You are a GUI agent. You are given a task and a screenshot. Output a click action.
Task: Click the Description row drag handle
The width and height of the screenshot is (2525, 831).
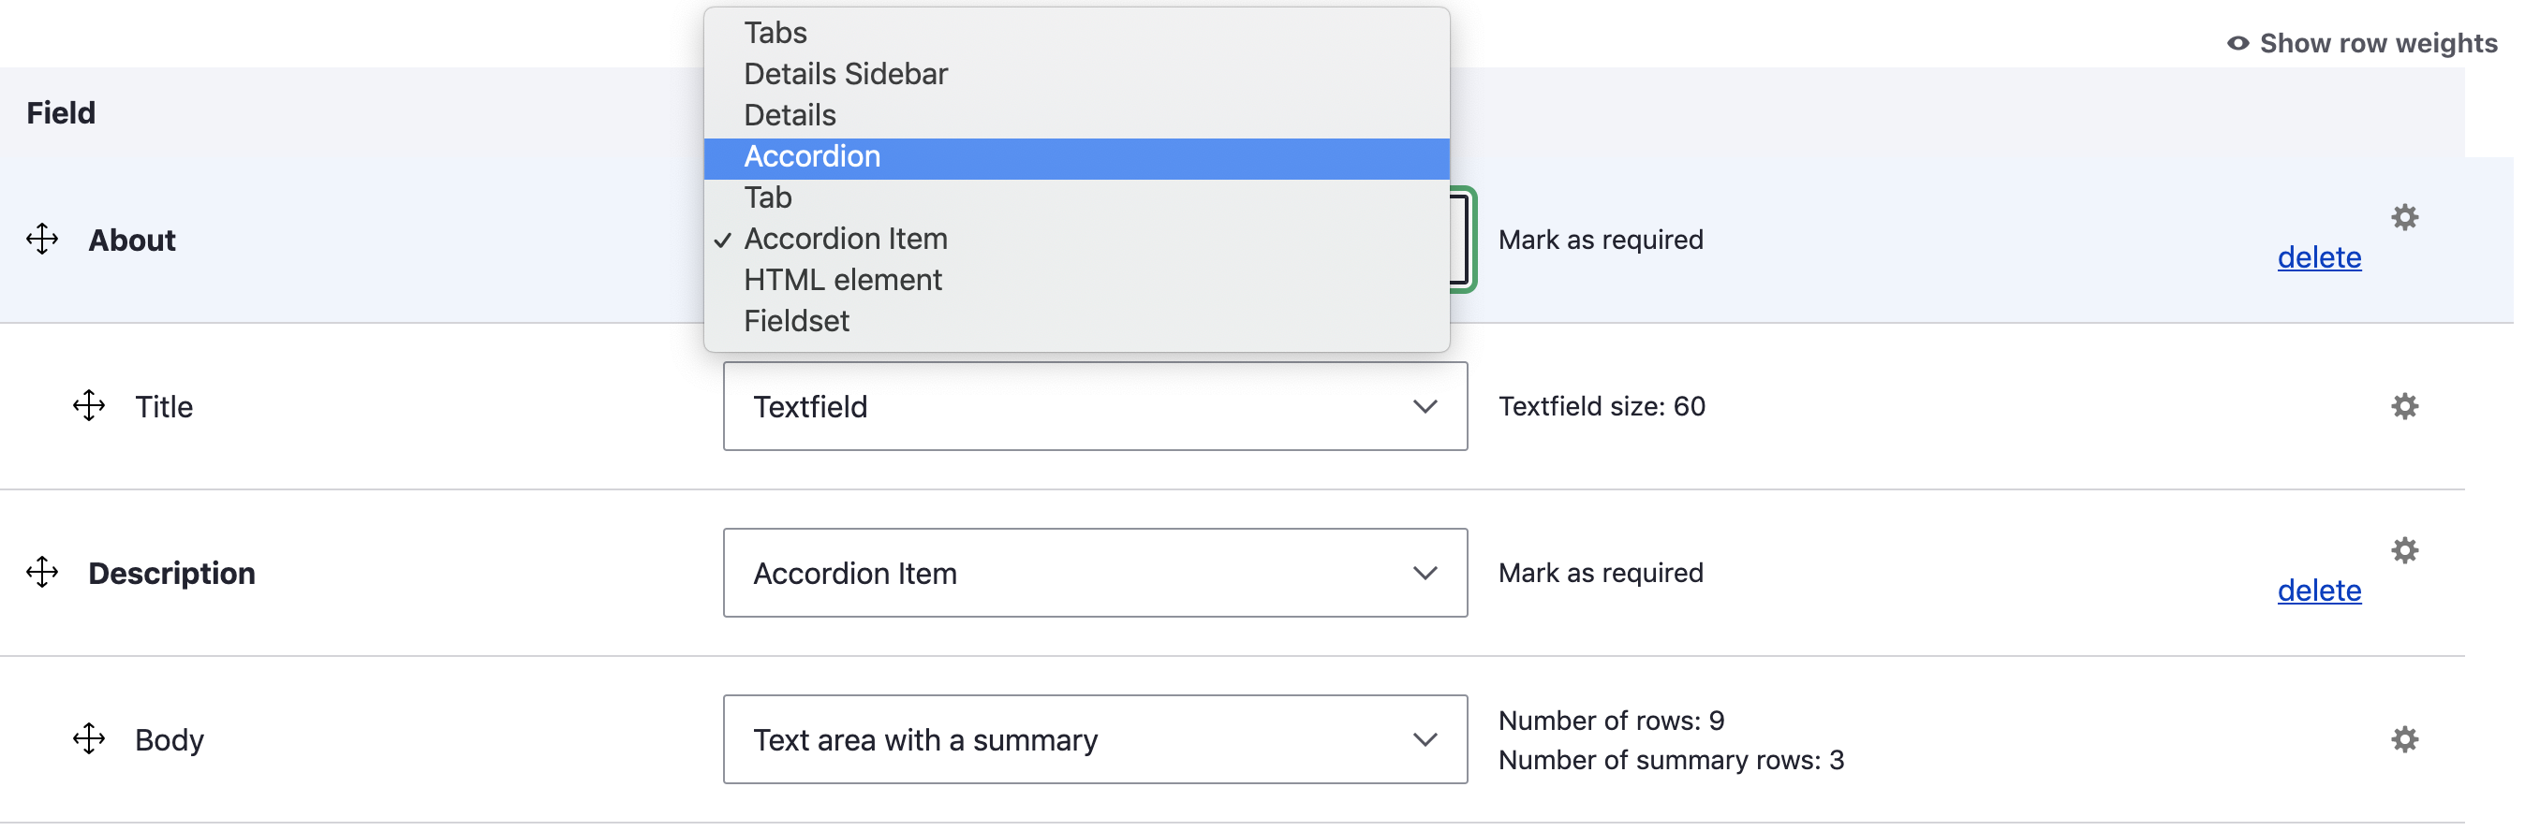(x=42, y=573)
